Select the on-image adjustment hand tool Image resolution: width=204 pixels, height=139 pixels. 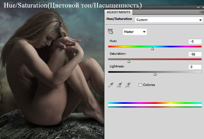111,31
